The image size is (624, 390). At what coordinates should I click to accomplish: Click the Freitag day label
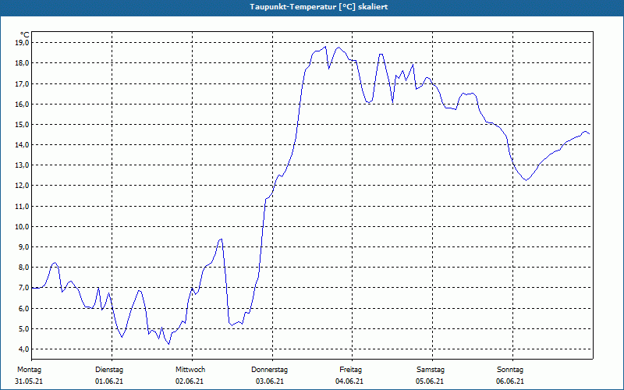pos(350,370)
